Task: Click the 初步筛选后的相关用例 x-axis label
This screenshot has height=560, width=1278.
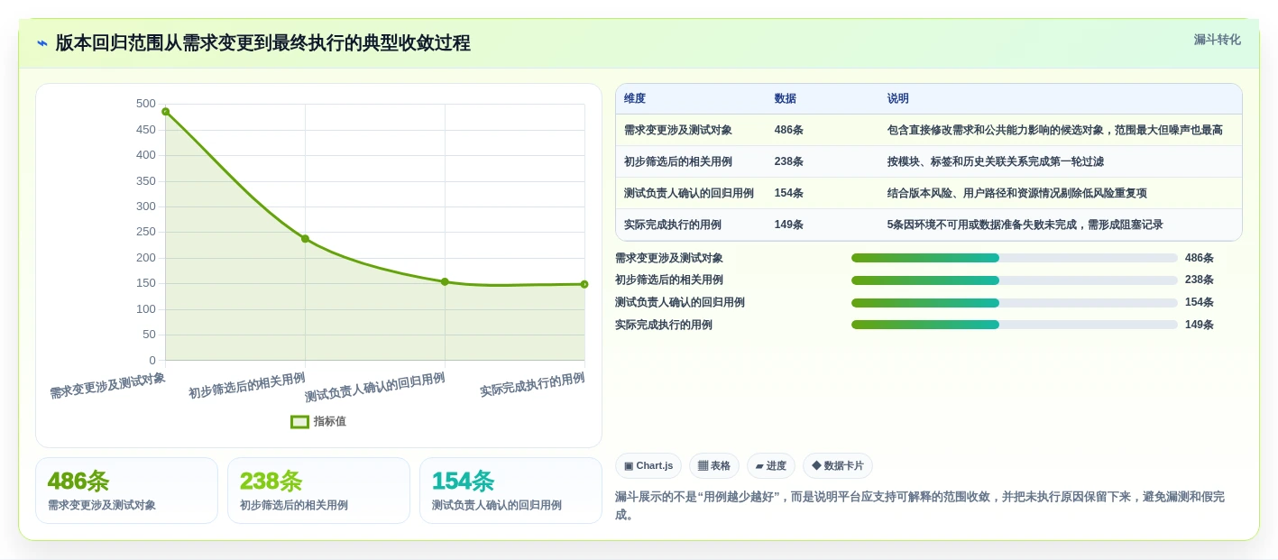Action: pos(246,385)
